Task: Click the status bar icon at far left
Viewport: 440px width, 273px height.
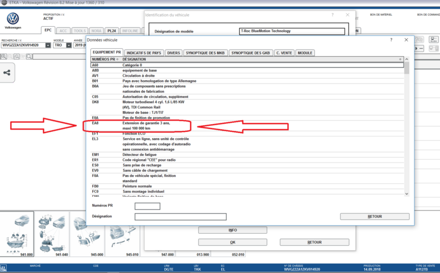Action: 3,268
